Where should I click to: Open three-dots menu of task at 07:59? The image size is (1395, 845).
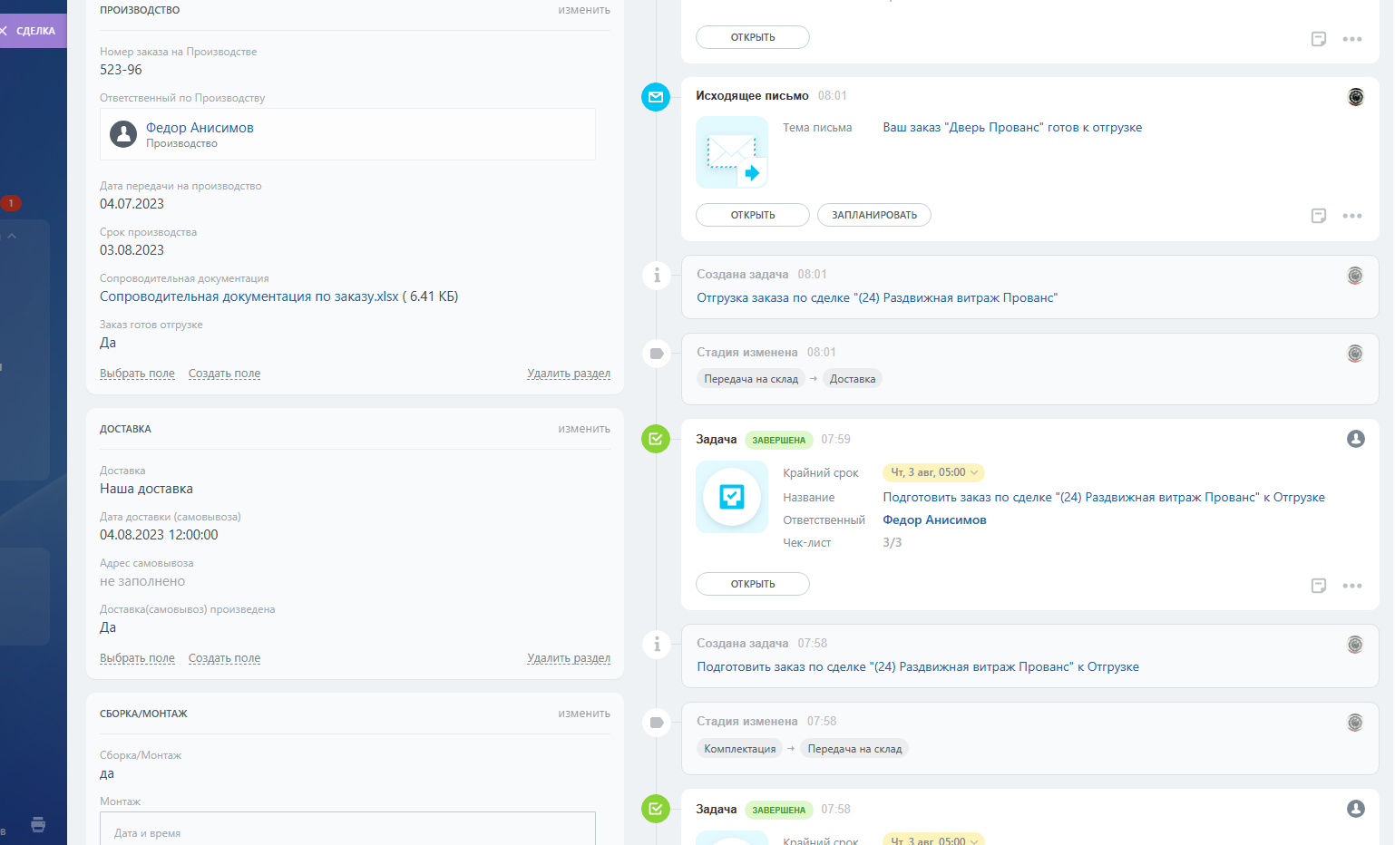[x=1351, y=586]
